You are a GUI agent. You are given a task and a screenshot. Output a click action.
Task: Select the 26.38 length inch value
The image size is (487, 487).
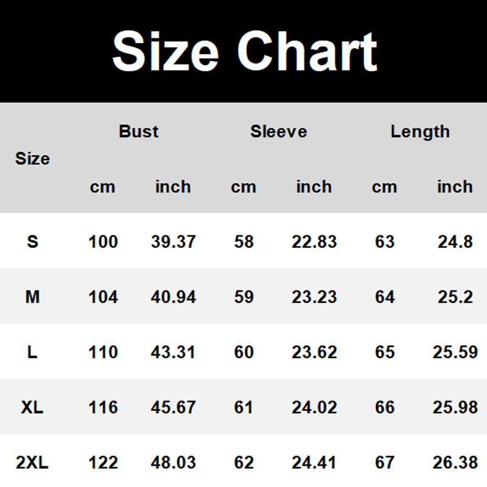click(x=455, y=463)
